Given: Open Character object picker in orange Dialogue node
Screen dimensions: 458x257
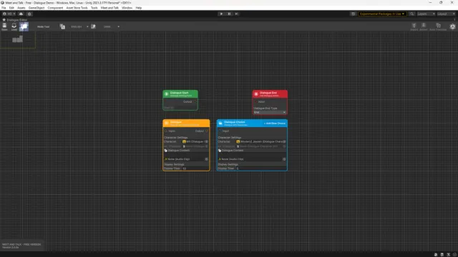Looking at the screenshot, I should tap(207, 141).
